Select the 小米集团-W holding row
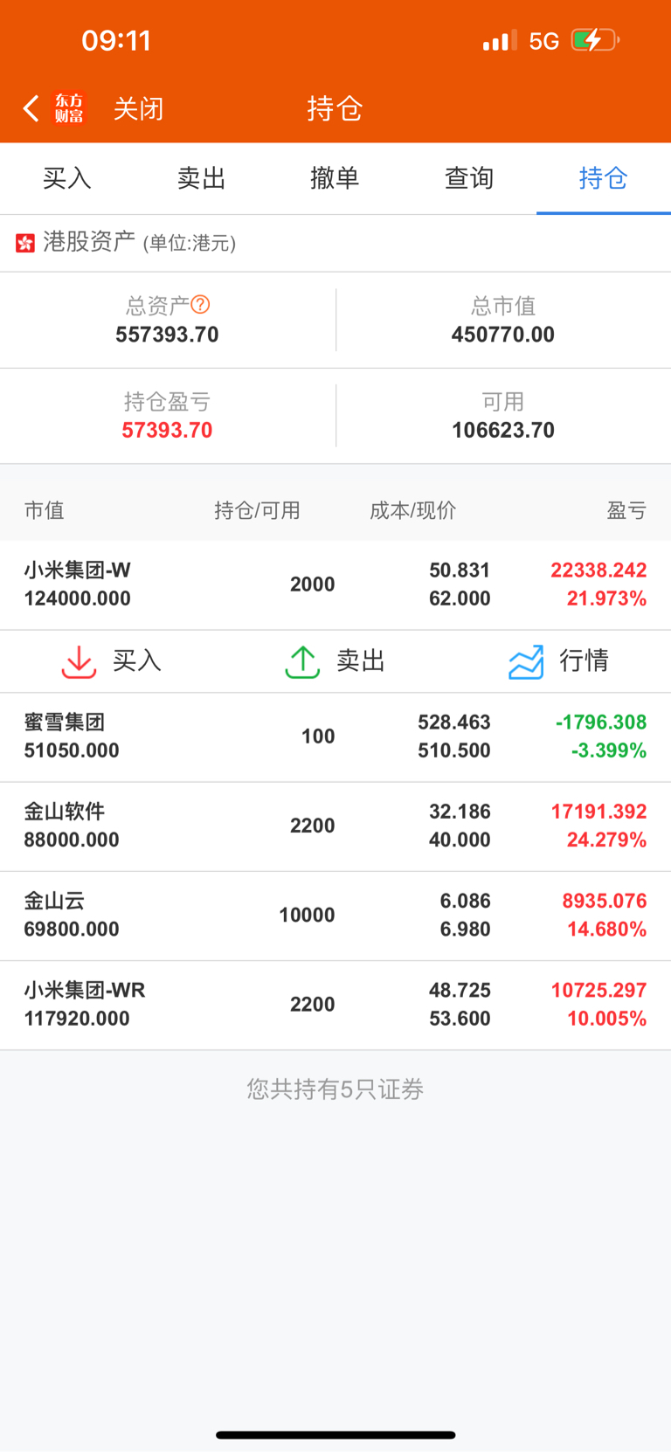 [x=335, y=584]
